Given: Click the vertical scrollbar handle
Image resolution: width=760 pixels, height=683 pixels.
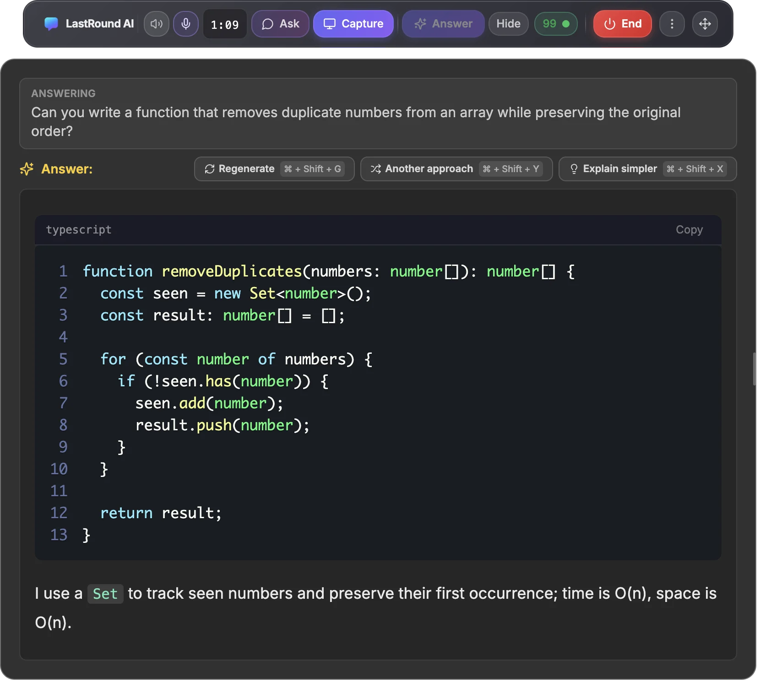Looking at the screenshot, I should coord(755,369).
